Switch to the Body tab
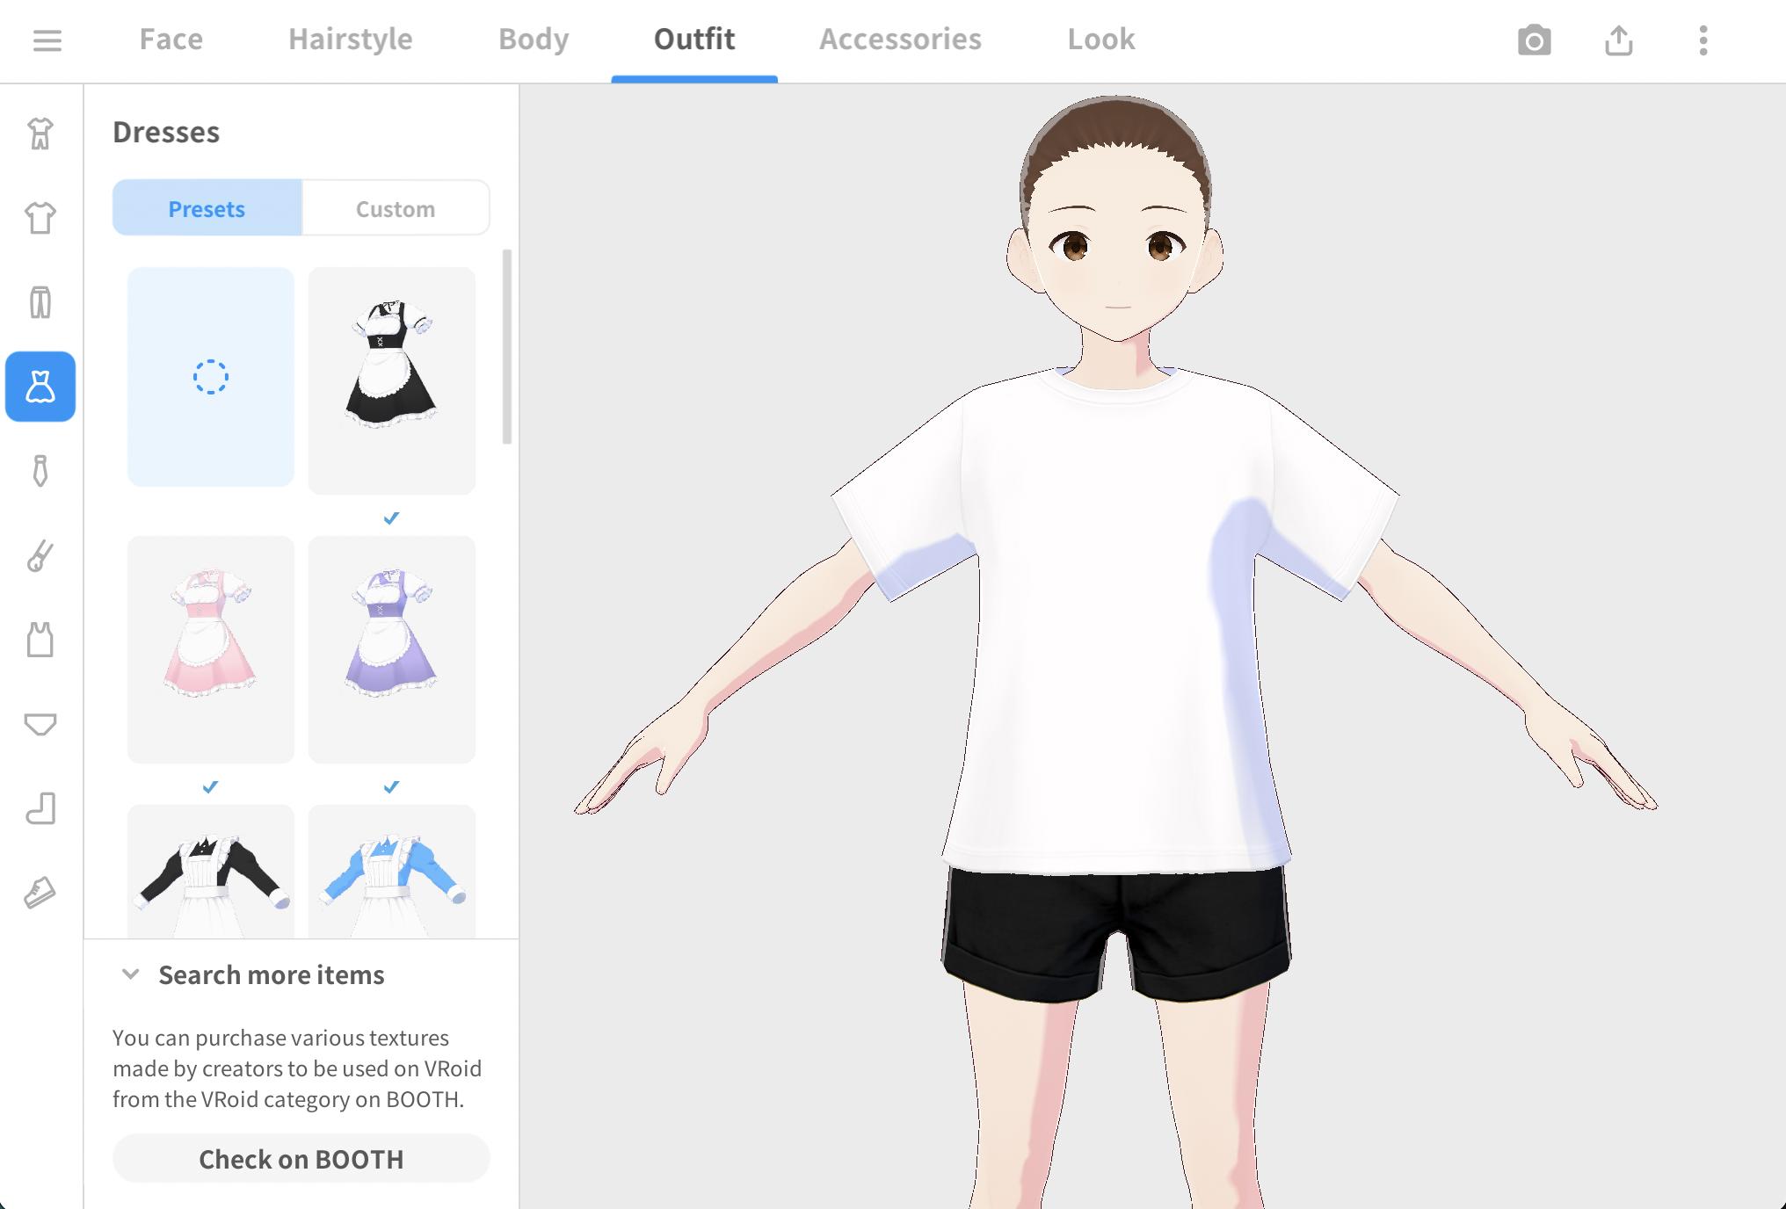The width and height of the screenshot is (1786, 1209). (534, 40)
